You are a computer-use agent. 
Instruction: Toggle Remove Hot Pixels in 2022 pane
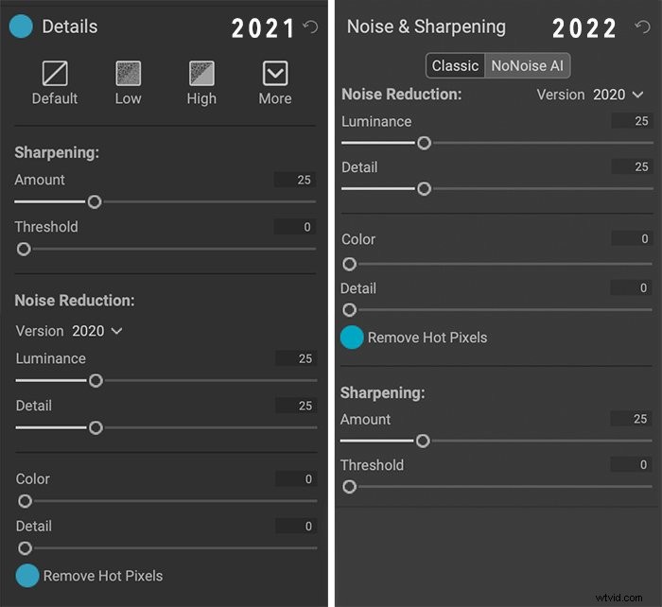(x=352, y=338)
